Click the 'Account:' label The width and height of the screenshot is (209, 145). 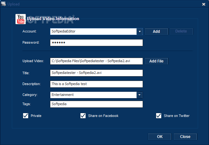[29, 32]
